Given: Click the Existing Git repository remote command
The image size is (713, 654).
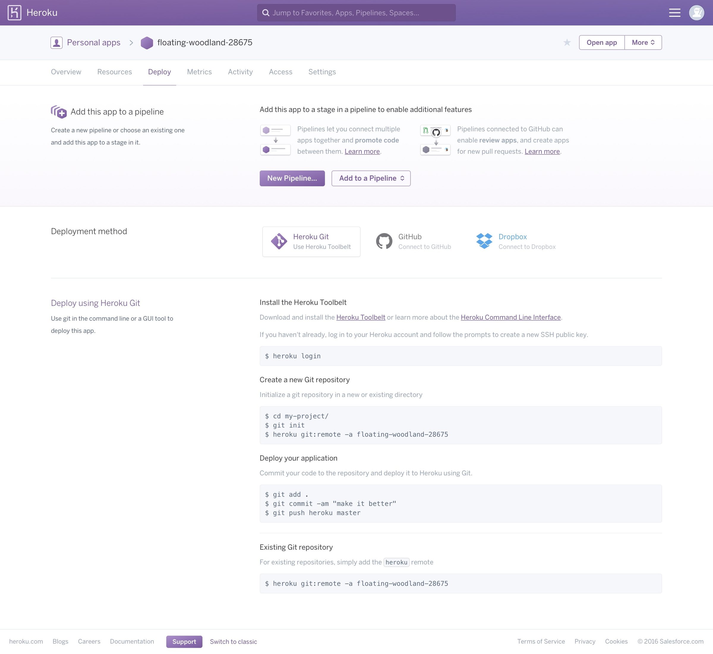Looking at the screenshot, I should click(460, 584).
